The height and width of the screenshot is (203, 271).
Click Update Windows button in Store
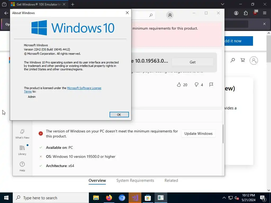pyautogui.click(x=198, y=133)
